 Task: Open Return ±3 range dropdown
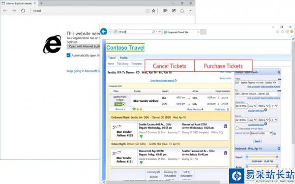(274, 120)
